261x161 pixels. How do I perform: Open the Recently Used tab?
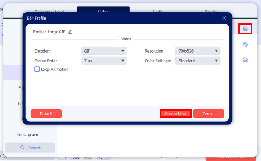[49, 11]
